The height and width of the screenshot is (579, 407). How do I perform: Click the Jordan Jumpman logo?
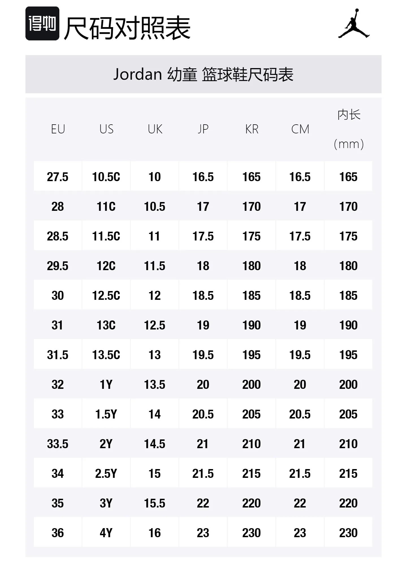point(354,23)
